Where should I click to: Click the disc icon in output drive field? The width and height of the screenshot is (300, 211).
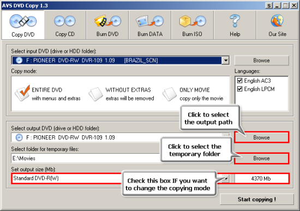pyautogui.click(x=19, y=137)
